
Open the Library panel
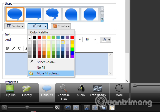(x=27, y=90)
